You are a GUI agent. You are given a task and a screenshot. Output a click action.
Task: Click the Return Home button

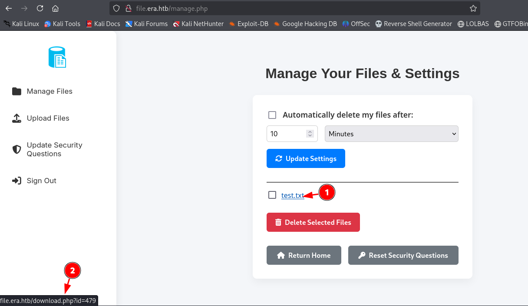point(304,255)
